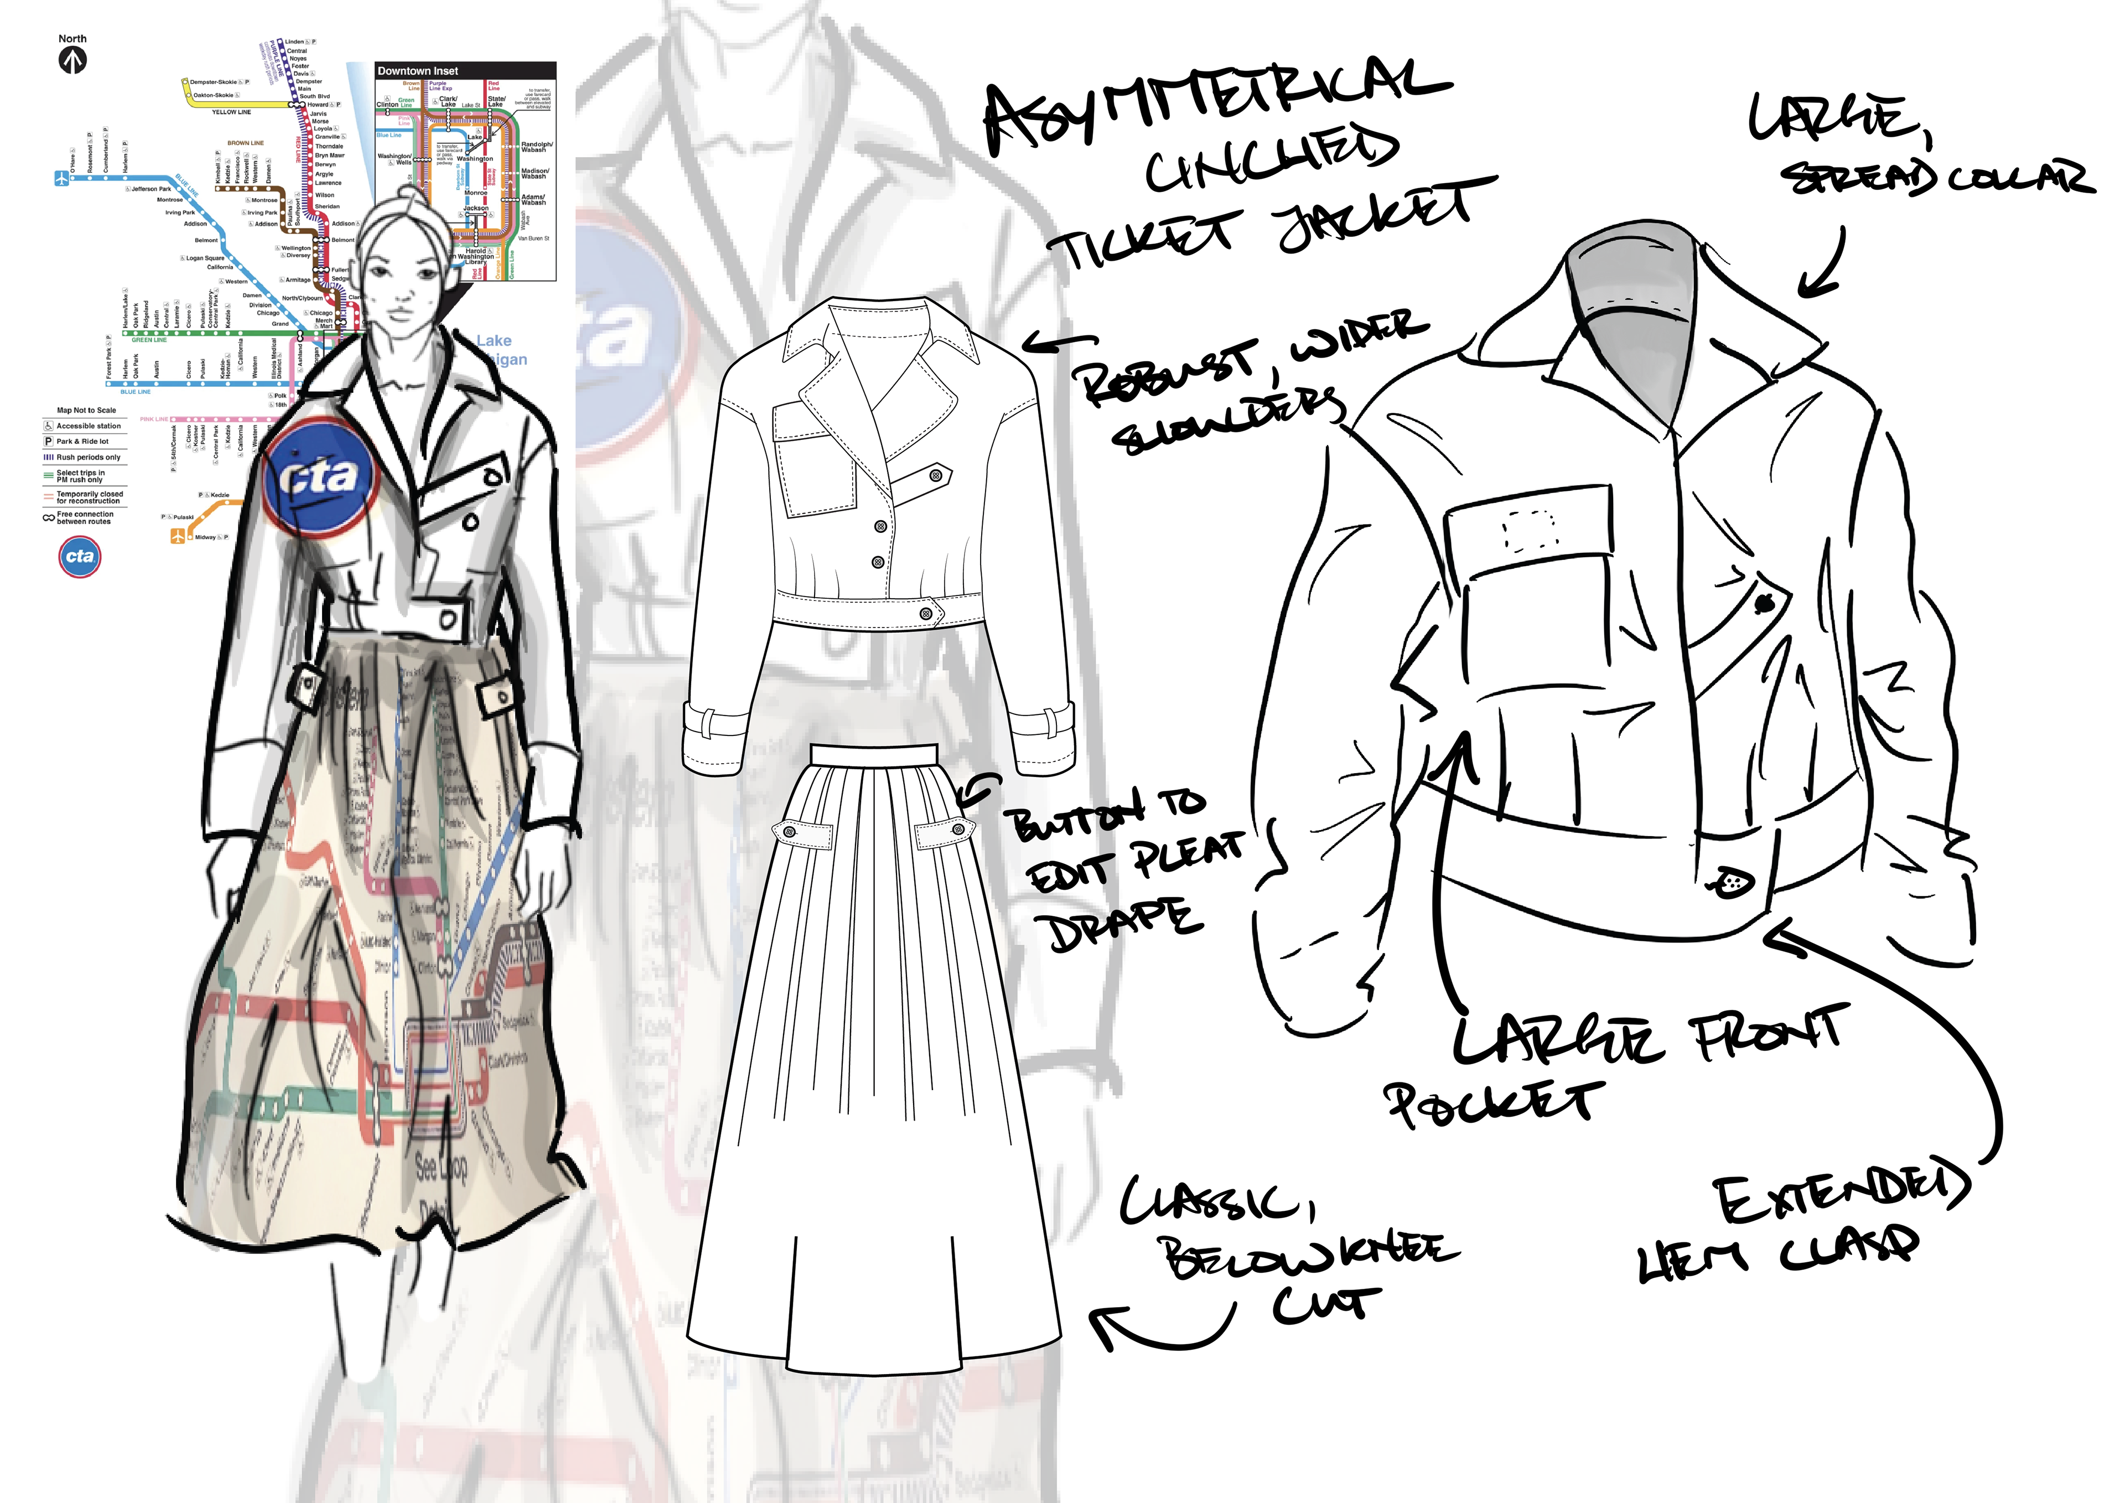Click the North compass arrow icon

[x=72, y=60]
